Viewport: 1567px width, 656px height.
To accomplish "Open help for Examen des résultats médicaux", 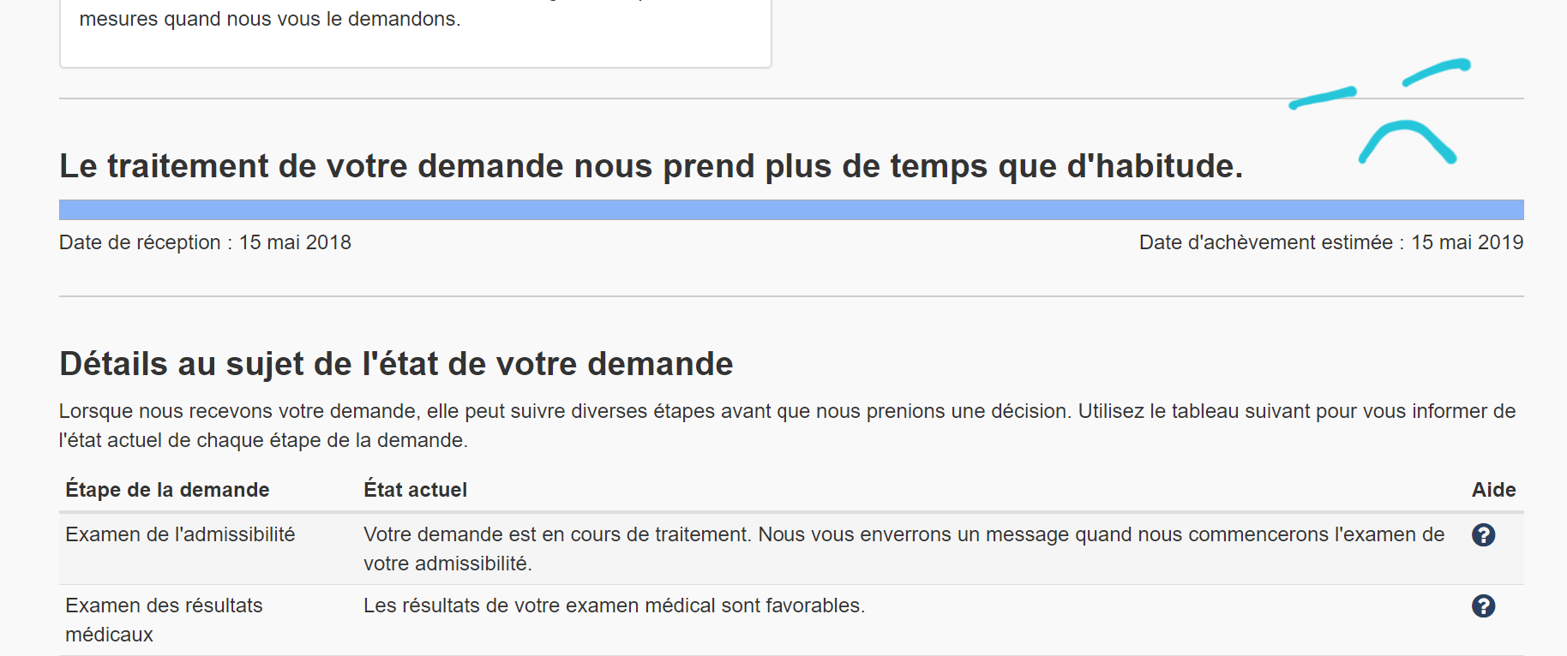I will click(x=1483, y=606).
